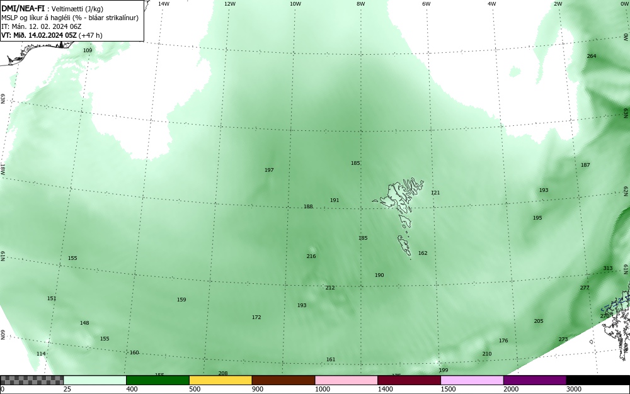
Task: Click the title line 'DMI/NEA-FI : Veltimætti (J/kg)'
Action: tap(52, 9)
